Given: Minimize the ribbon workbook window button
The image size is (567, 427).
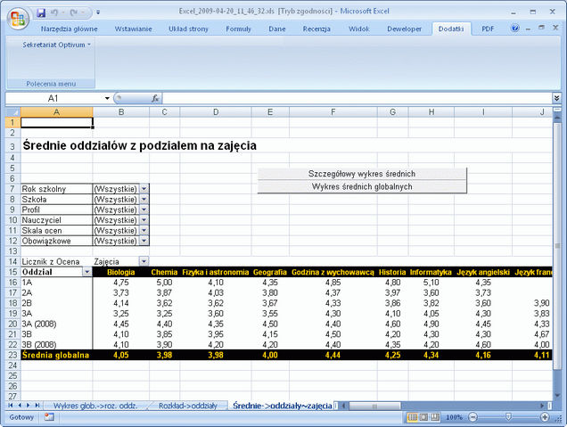Looking at the screenshot, I should point(529,29).
